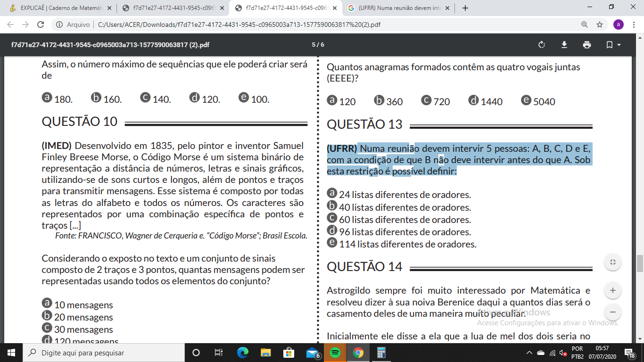
Task: Show hidden system tray icons
Action: tap(529, 353)
